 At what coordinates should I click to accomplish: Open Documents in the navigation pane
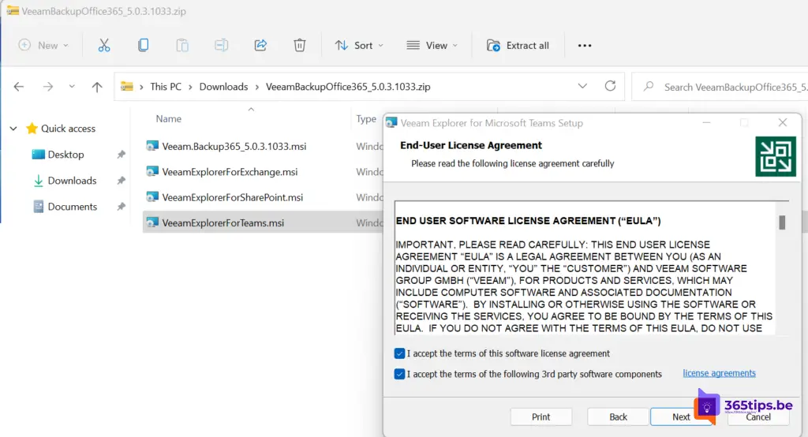click(x=72, y=206)
